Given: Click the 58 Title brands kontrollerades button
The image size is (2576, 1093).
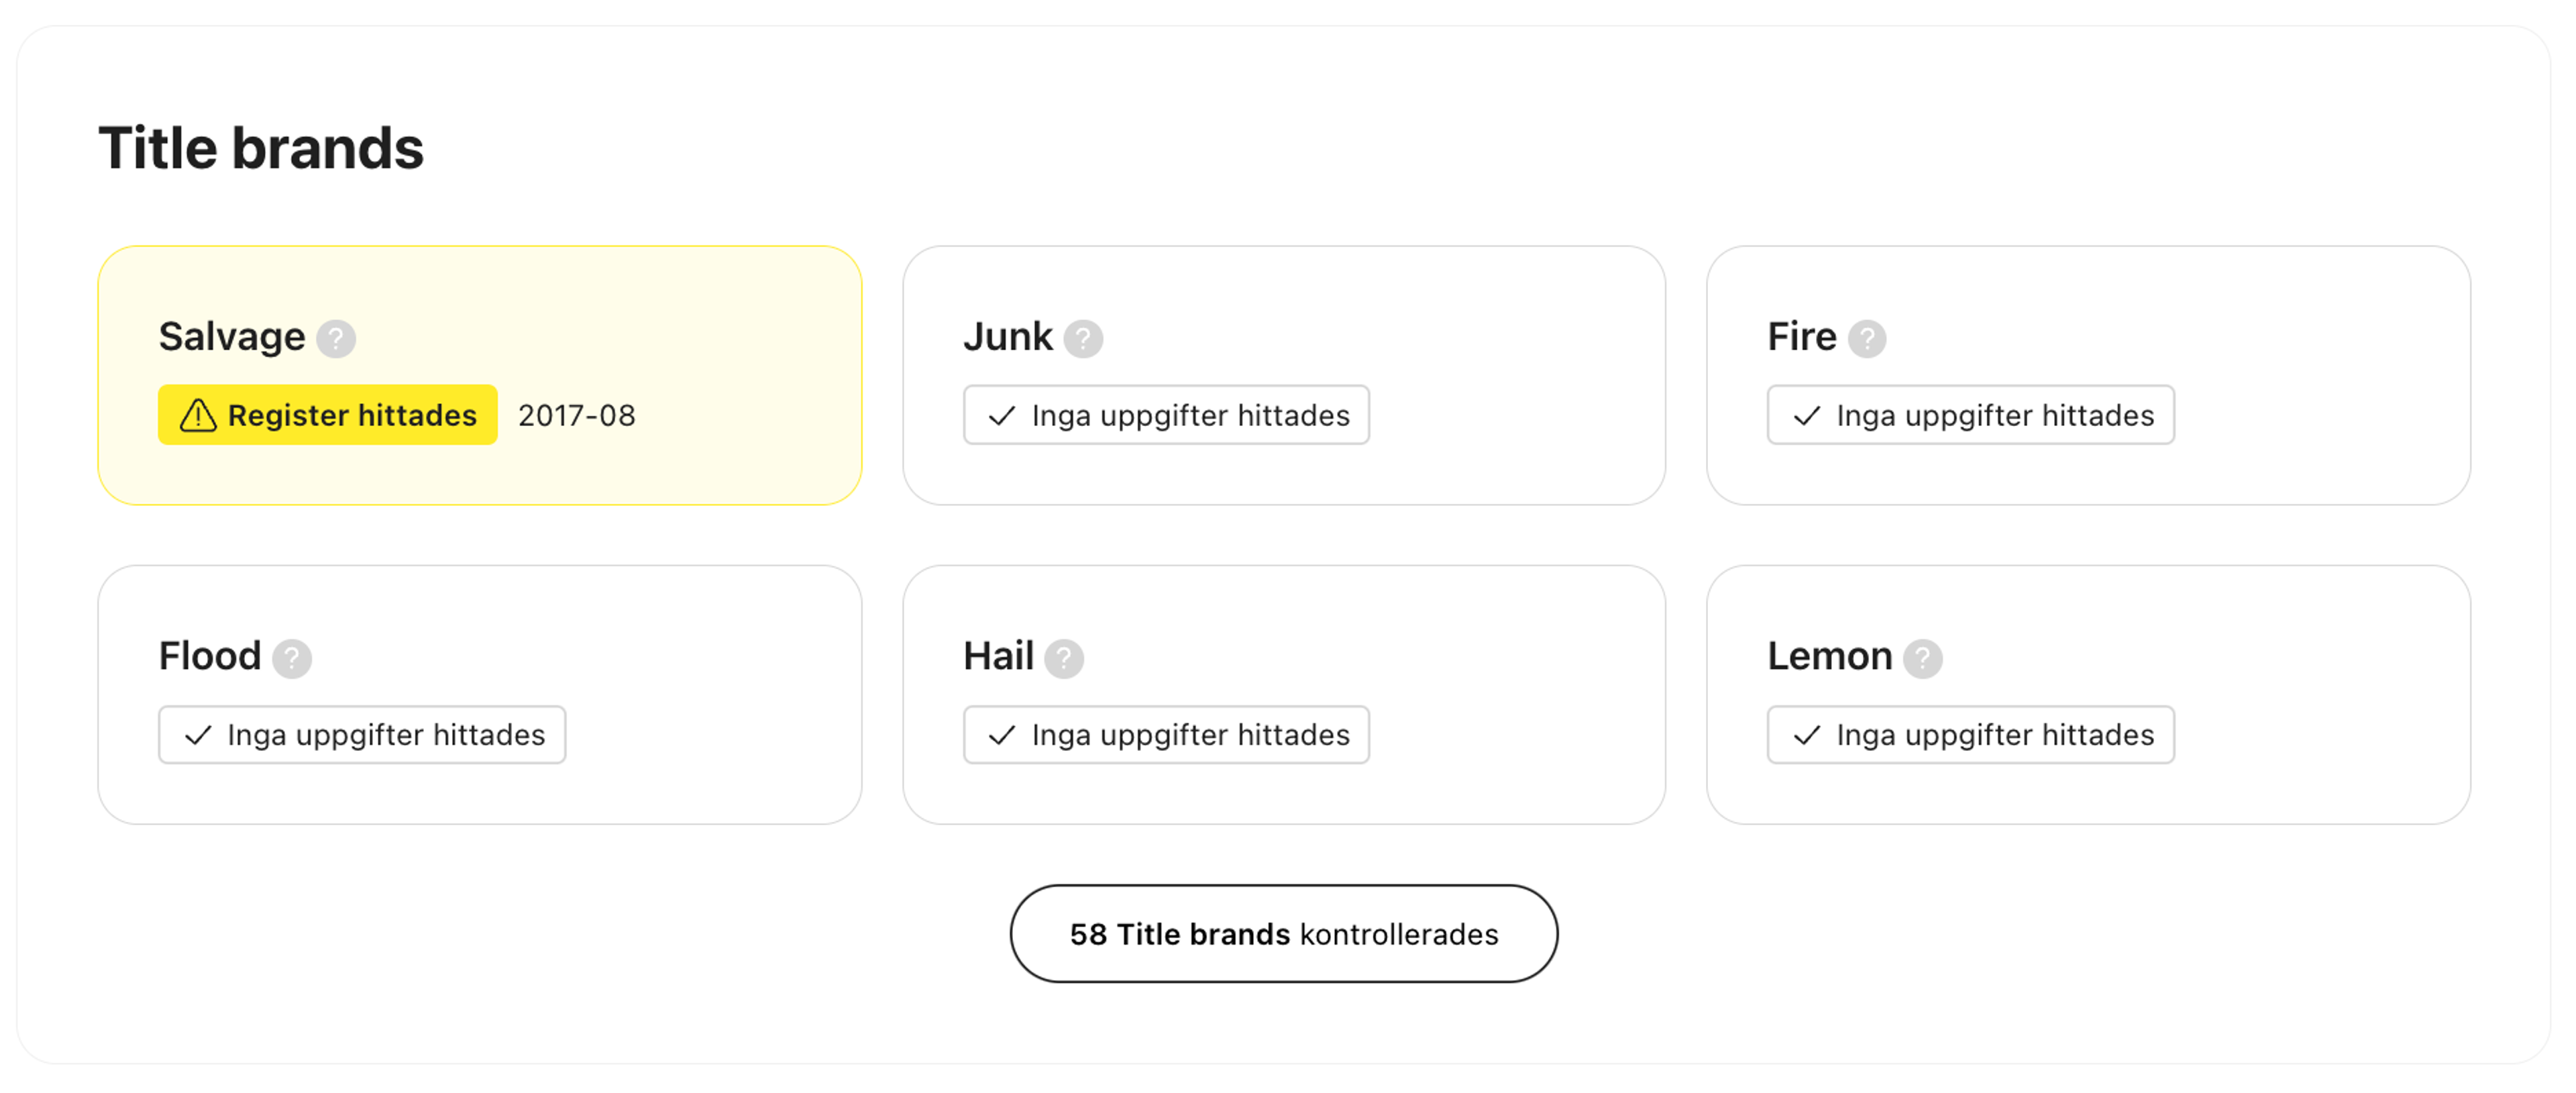Looking at the screenshot, I should [x=1283, y=933].
